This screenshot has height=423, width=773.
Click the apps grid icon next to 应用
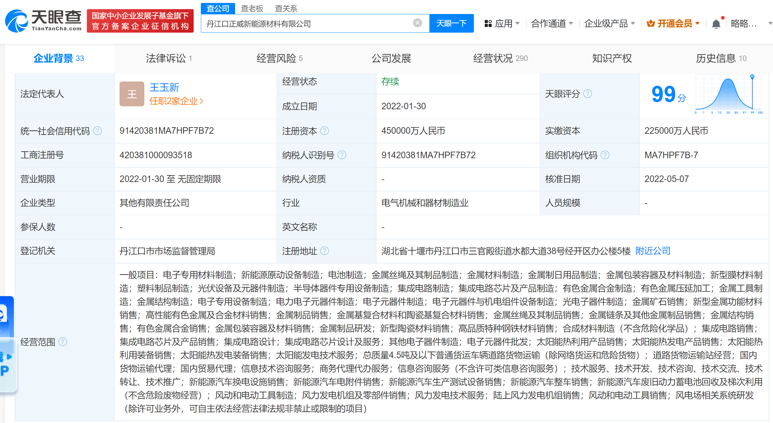pos(488,23)
